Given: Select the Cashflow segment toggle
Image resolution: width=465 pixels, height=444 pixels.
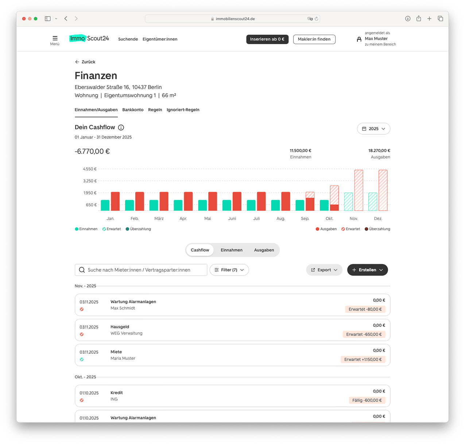Looking at the screenshot, I should 200,250.
